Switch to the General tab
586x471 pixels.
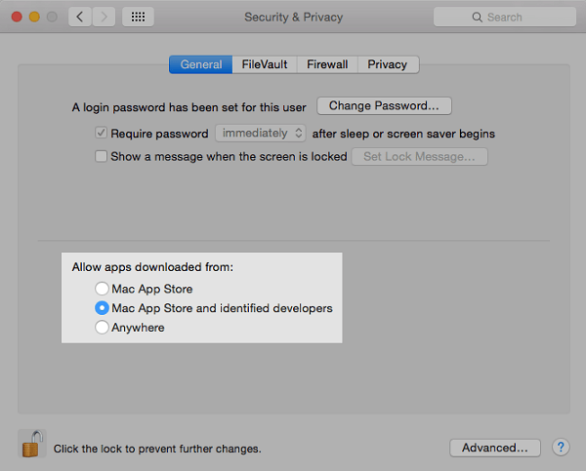pyautogui.click(x=200, y=64)
